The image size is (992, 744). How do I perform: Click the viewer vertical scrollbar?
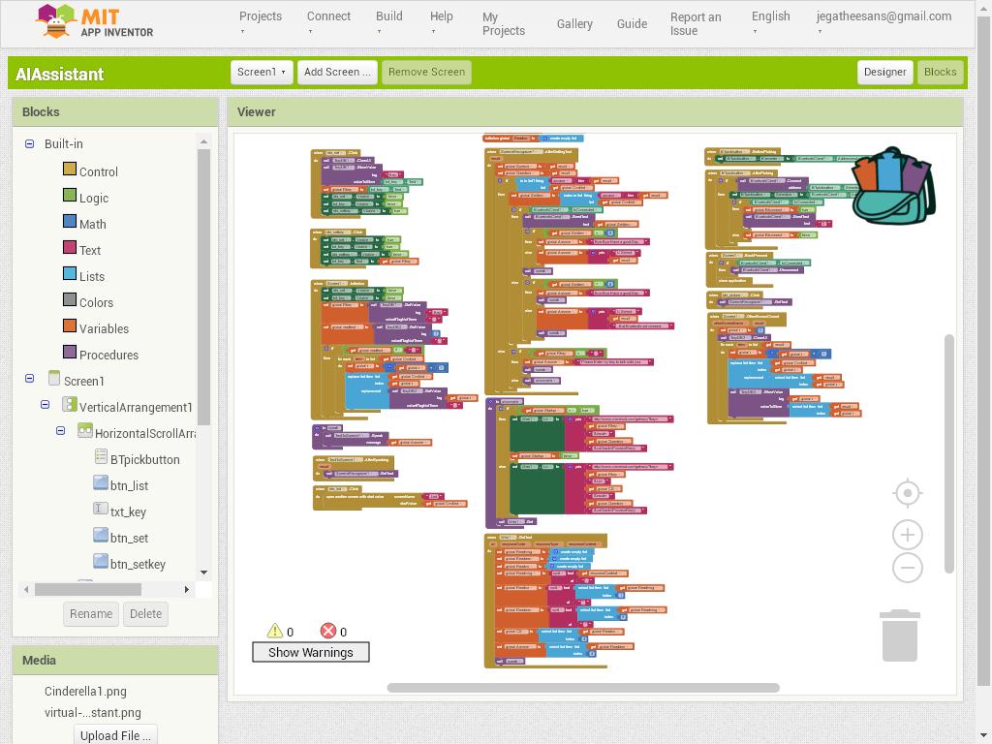[949, 453]
